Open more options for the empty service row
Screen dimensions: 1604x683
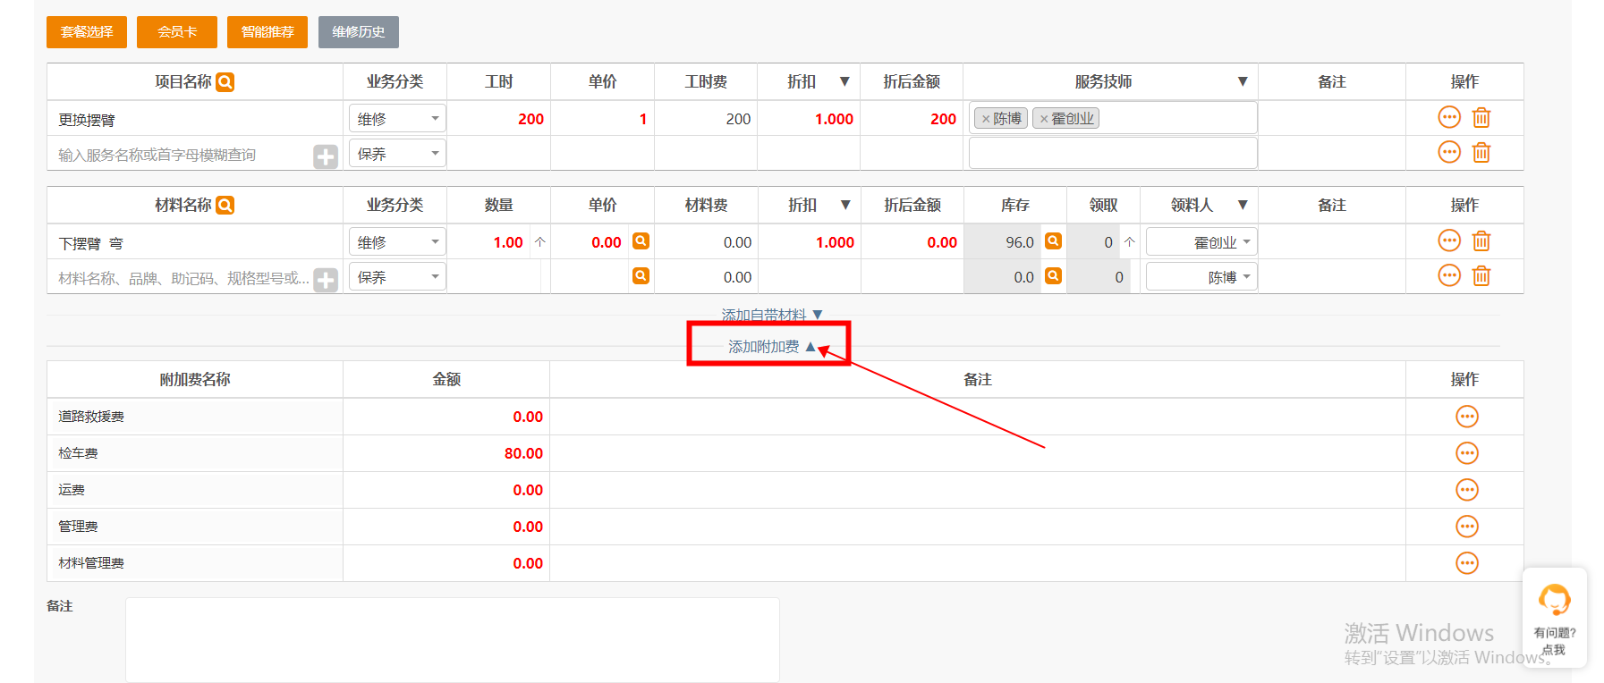[x=1449, y=152]
